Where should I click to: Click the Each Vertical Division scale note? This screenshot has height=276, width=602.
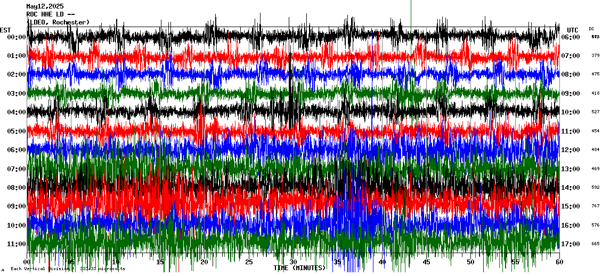point(68,269)
